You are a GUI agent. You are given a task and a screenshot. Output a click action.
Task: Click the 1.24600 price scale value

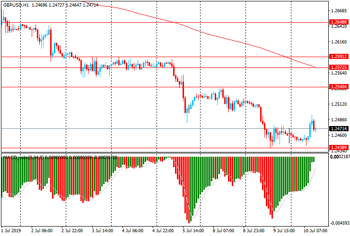pos(339,135)
